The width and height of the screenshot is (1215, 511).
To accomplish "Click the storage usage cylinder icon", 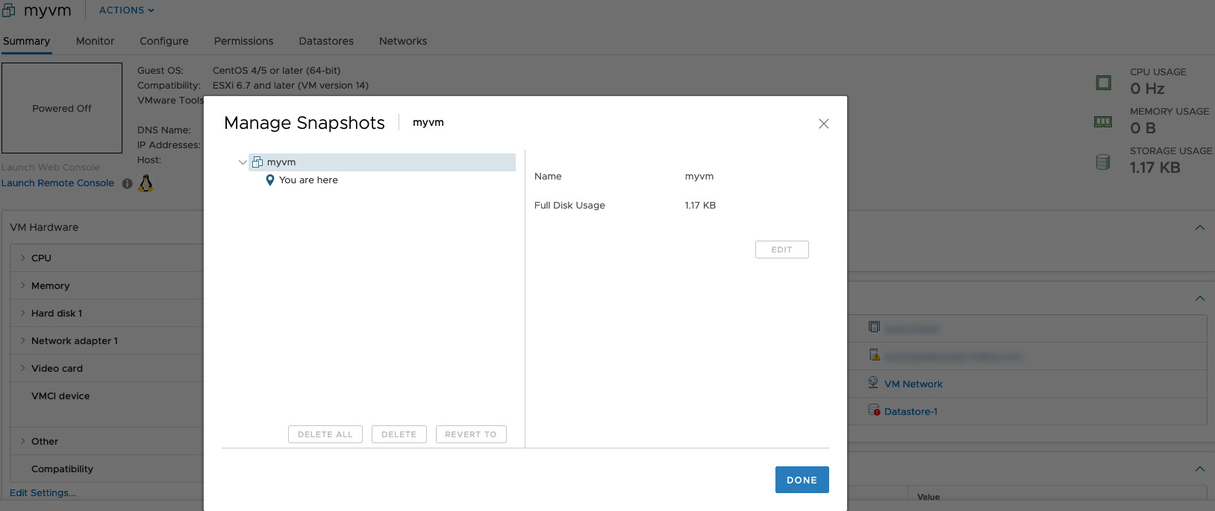I will [x=1103, y=162].
